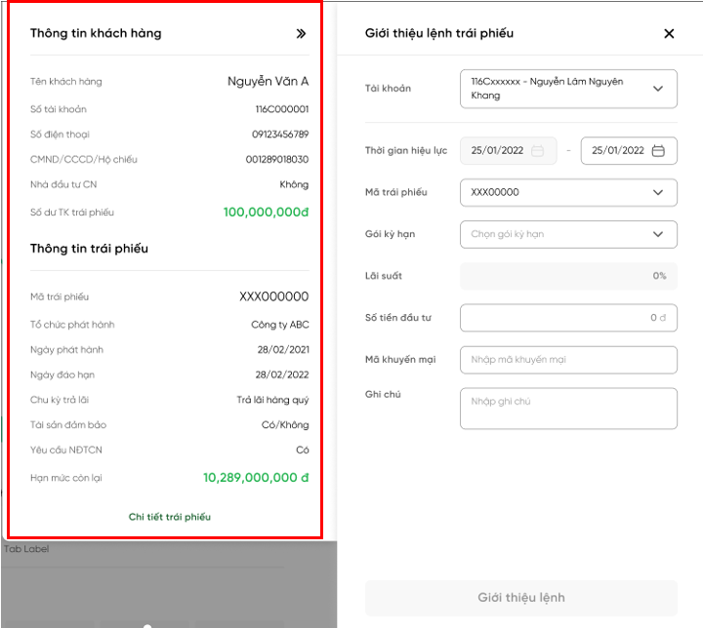The width and height of the screenshot is (703, 628).
Task: Open the Chi tiết trái phiếu link
Action: [x=170, y=517]
